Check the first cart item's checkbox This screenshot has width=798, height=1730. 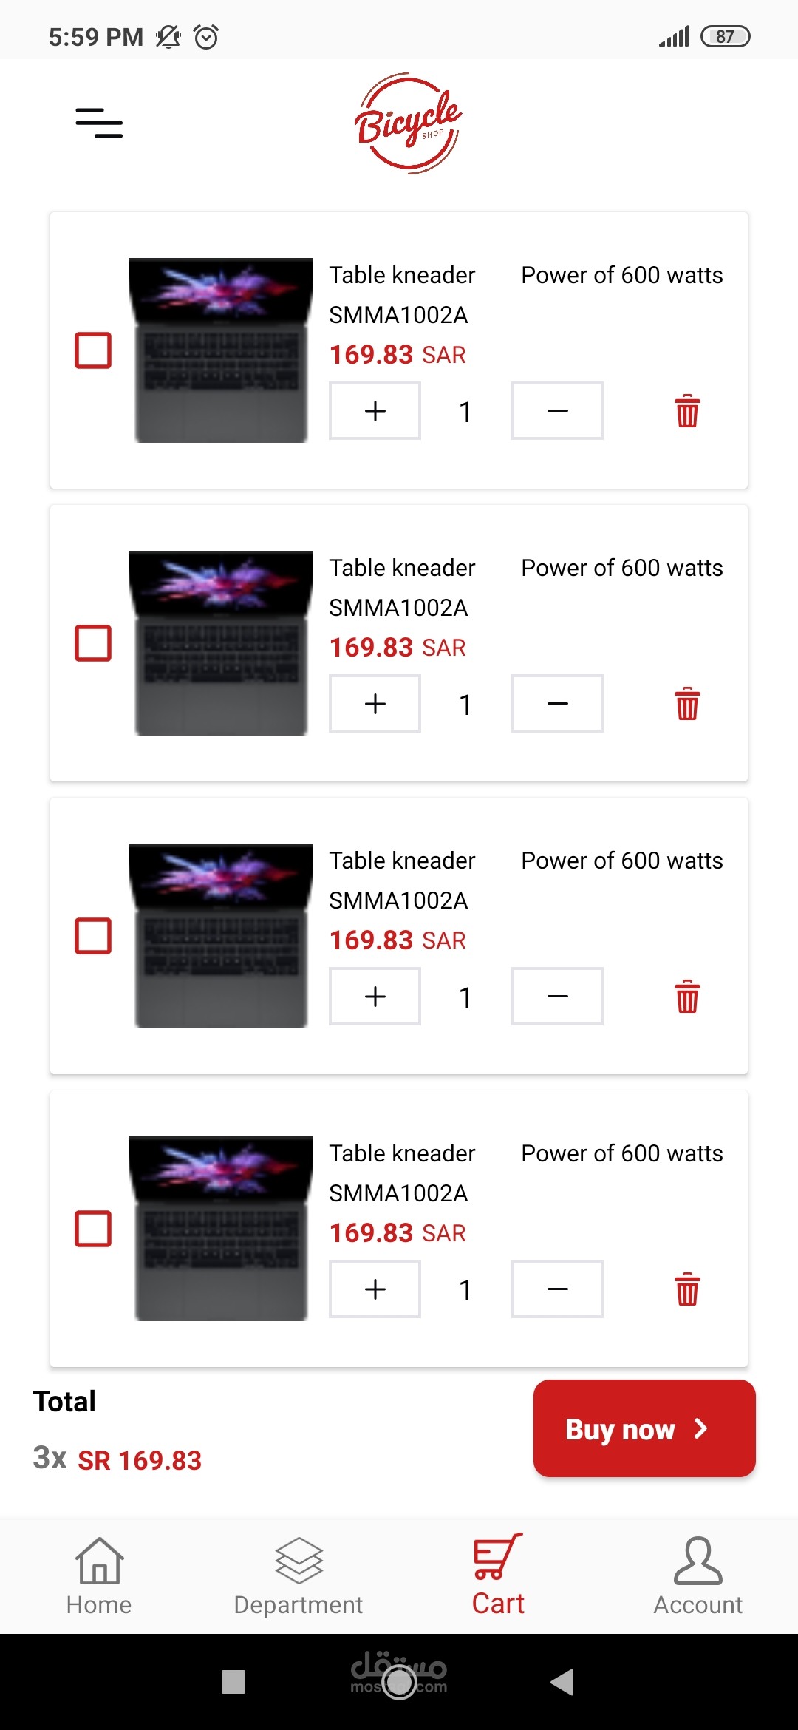93,350
